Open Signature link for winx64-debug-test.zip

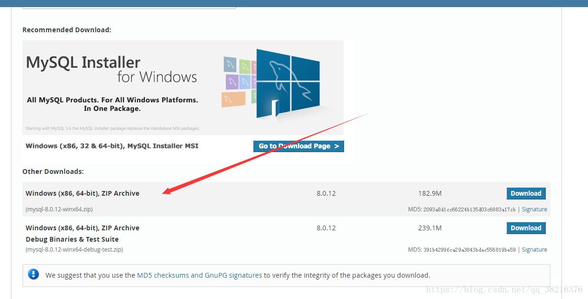(x=534, y=250)
